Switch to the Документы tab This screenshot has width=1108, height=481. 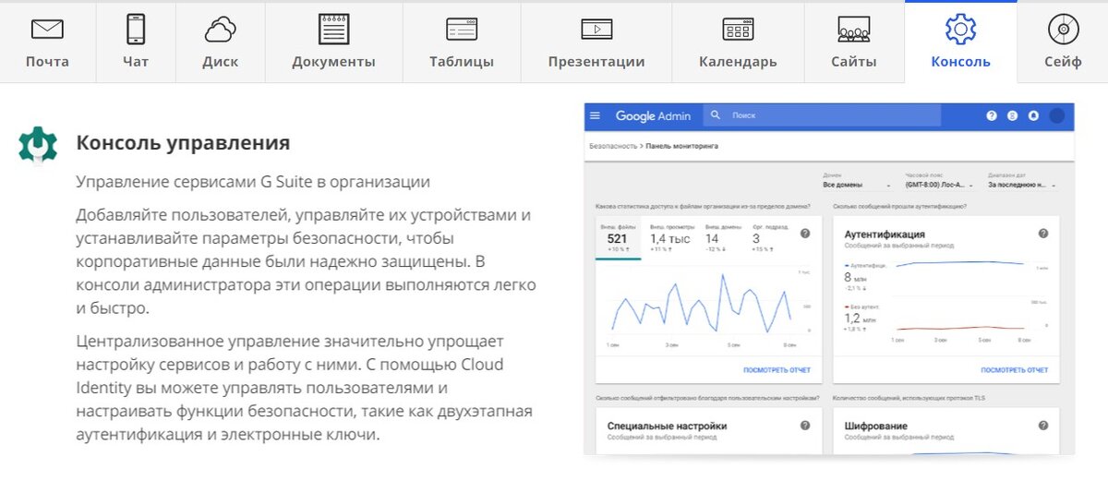(x=333, y=42)
